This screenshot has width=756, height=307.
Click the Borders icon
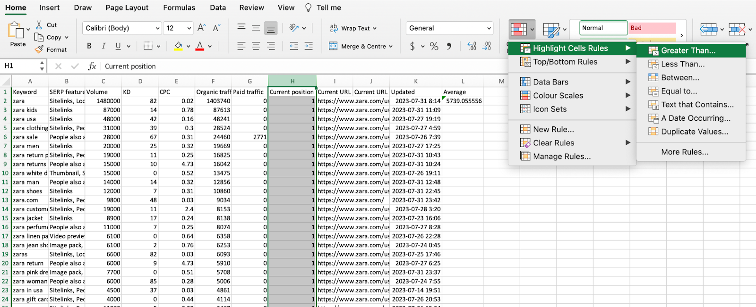[148, 46]
